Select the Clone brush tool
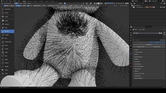 coord(8,70)
